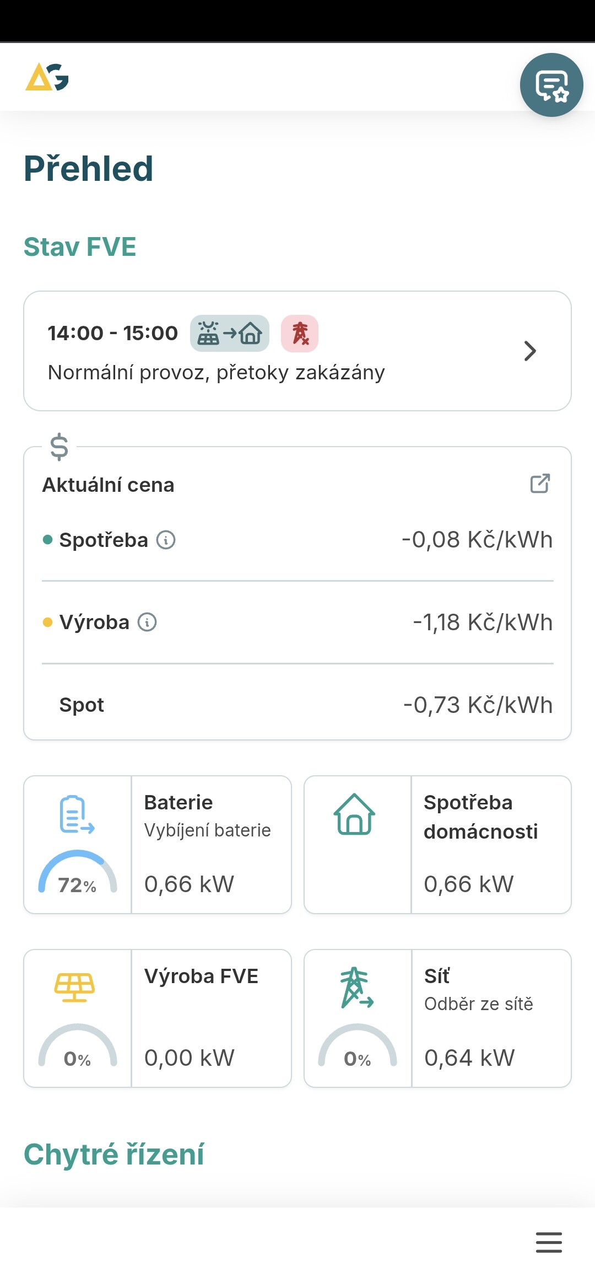Image resolution: width=595 pixels, height=1277 pixels.
Task: Select the Spot price row
Action: [297, 705]
